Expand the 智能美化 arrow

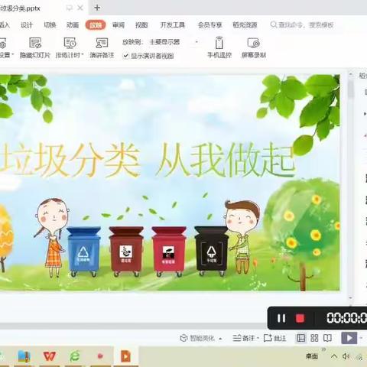pos(220,339)
